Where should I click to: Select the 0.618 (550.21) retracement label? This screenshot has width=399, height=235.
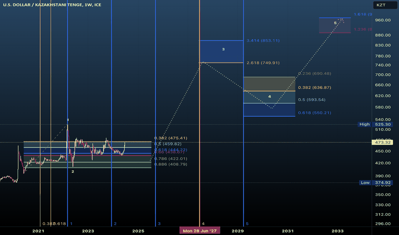(x=315, y=113)
